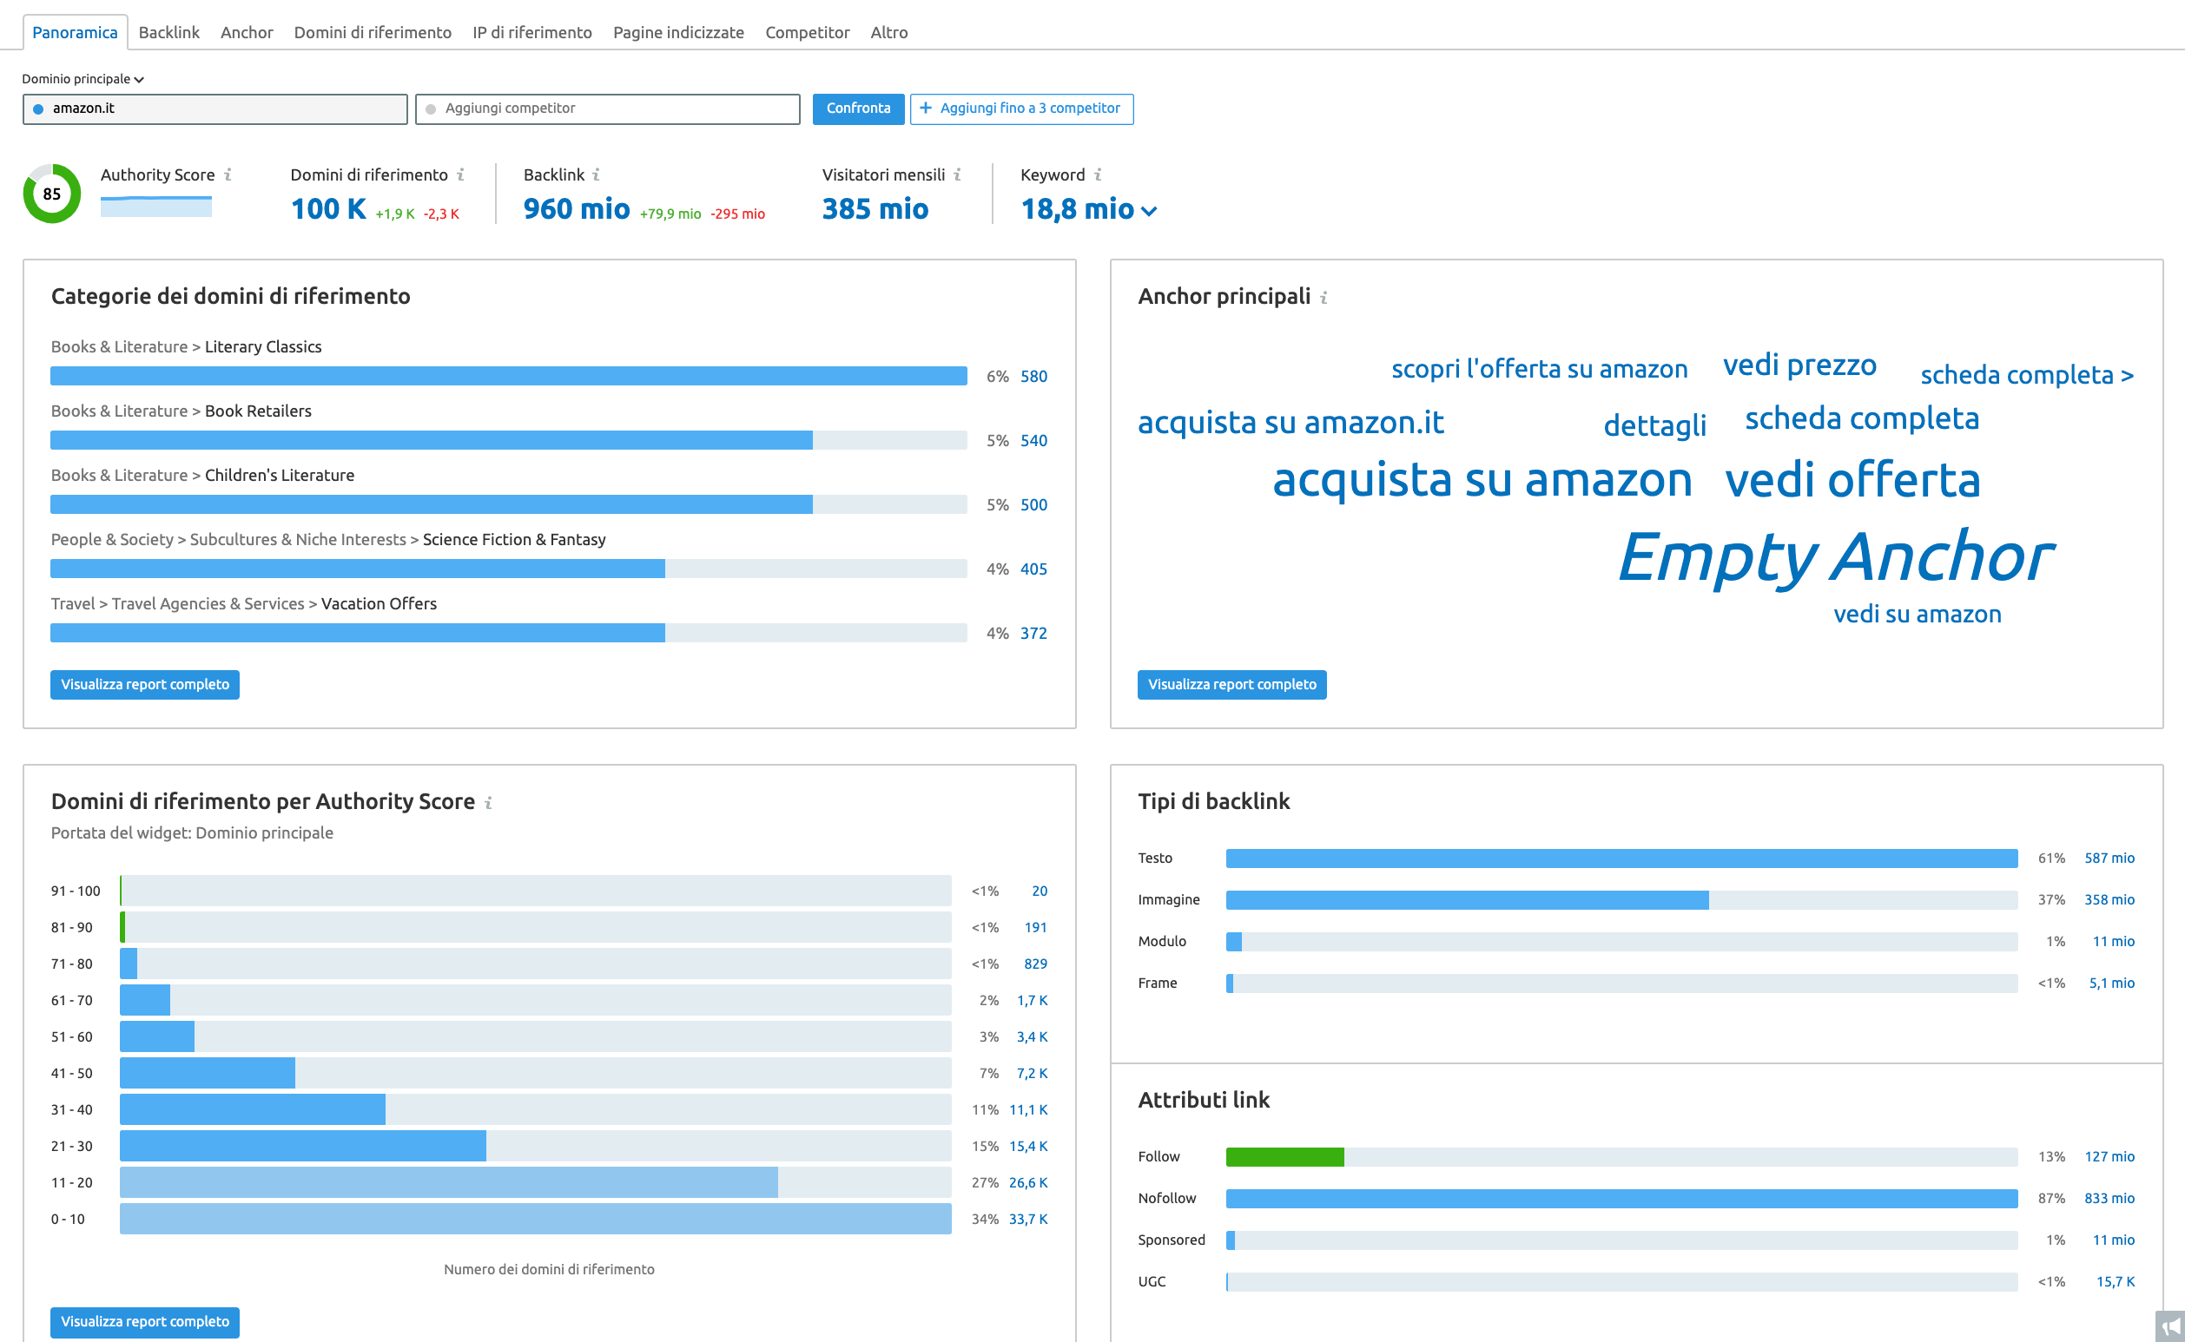The image size is (2185, 1342).
Task: Expand the Keyword 18,8 mio chevron
Action: [x=1149, y=211]
